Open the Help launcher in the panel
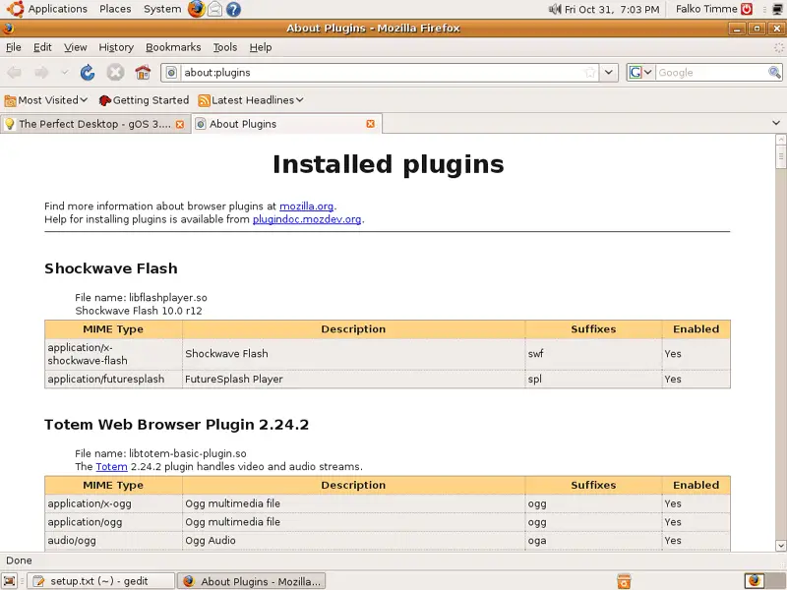The image size is (787, 590). [233, 9]
